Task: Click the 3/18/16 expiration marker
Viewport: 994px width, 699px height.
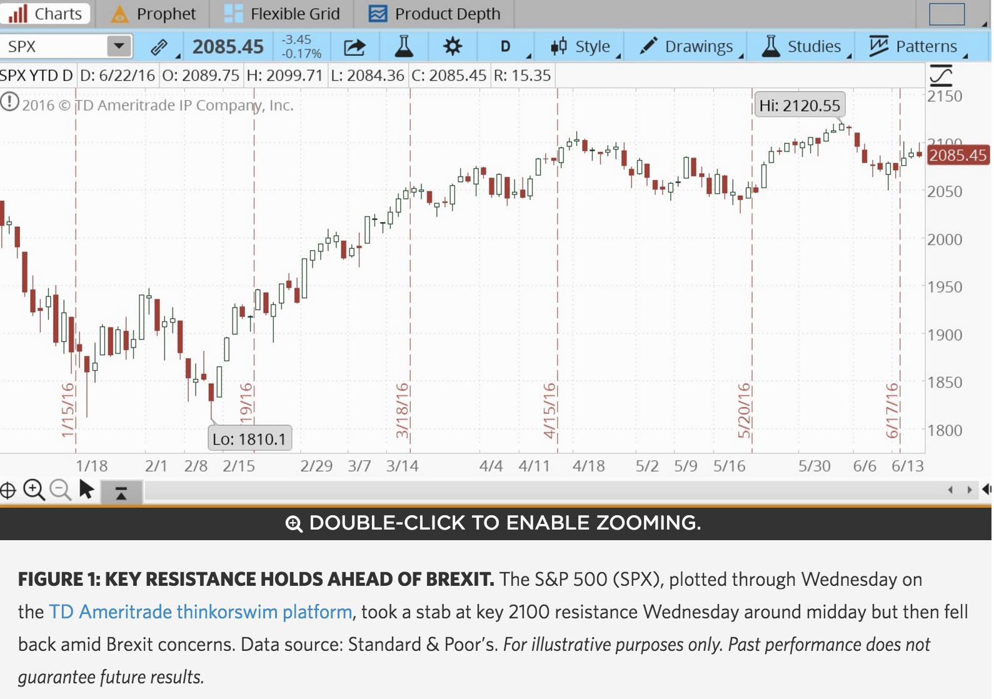Action: click(x=402, y=410)
